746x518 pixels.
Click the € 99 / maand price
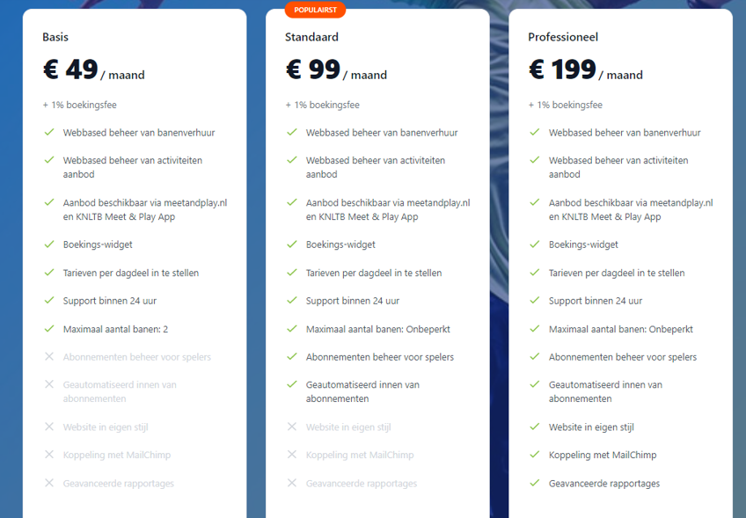(336, 70)
